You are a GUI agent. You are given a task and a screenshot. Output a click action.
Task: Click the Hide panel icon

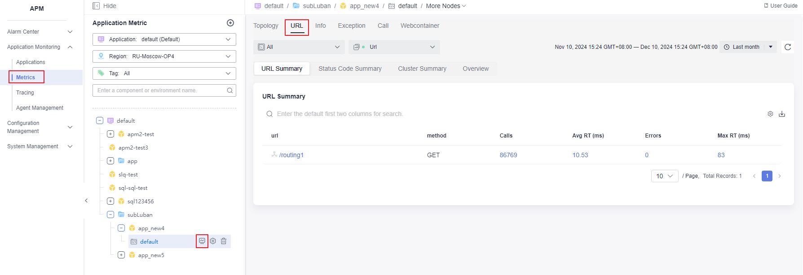[96, 6]
